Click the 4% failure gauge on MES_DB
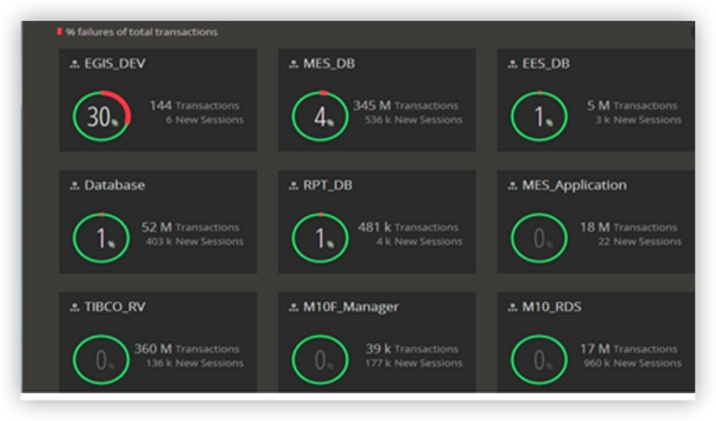 tap(320, 117)
